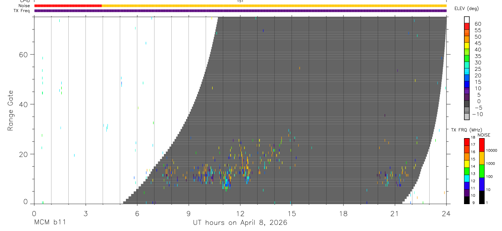Click the 9 tick on UT hours axis
Image resolution: width=502 pixels, height=231 pixels.
(x=189, y=213)
